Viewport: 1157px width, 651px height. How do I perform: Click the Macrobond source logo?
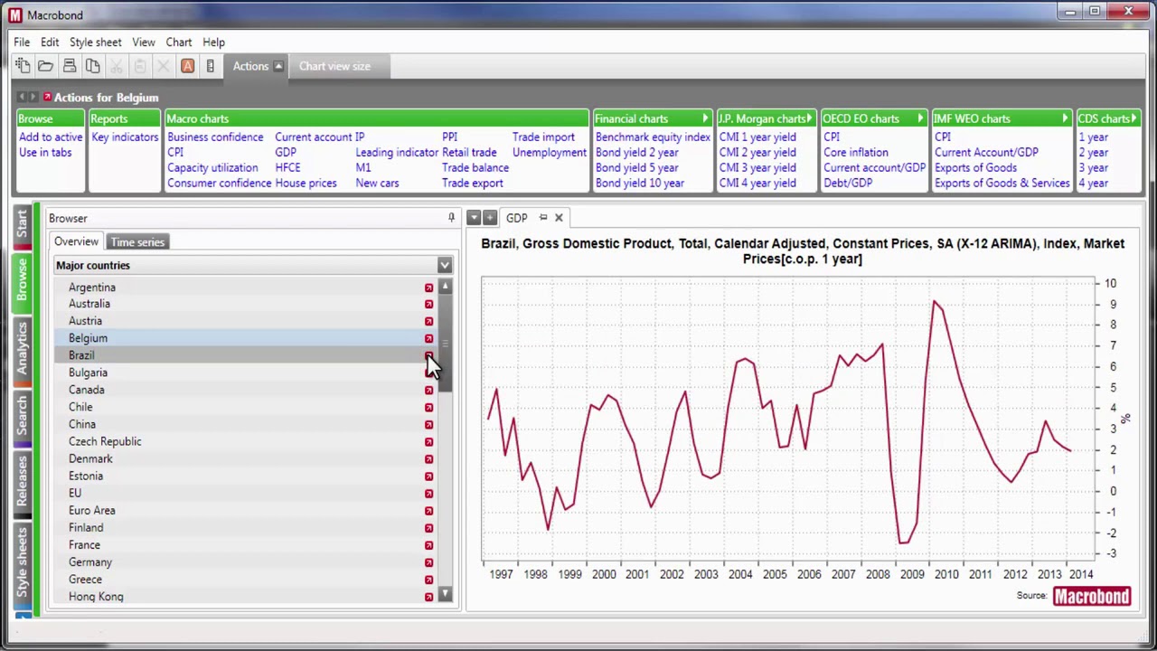point(1092,596)
